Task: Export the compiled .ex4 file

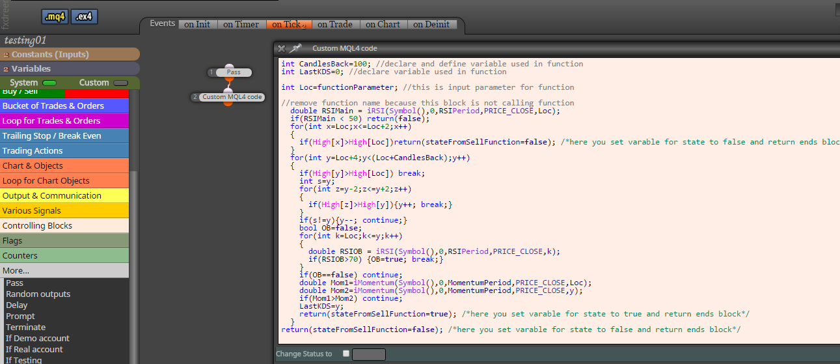Action: pos(85,17)
